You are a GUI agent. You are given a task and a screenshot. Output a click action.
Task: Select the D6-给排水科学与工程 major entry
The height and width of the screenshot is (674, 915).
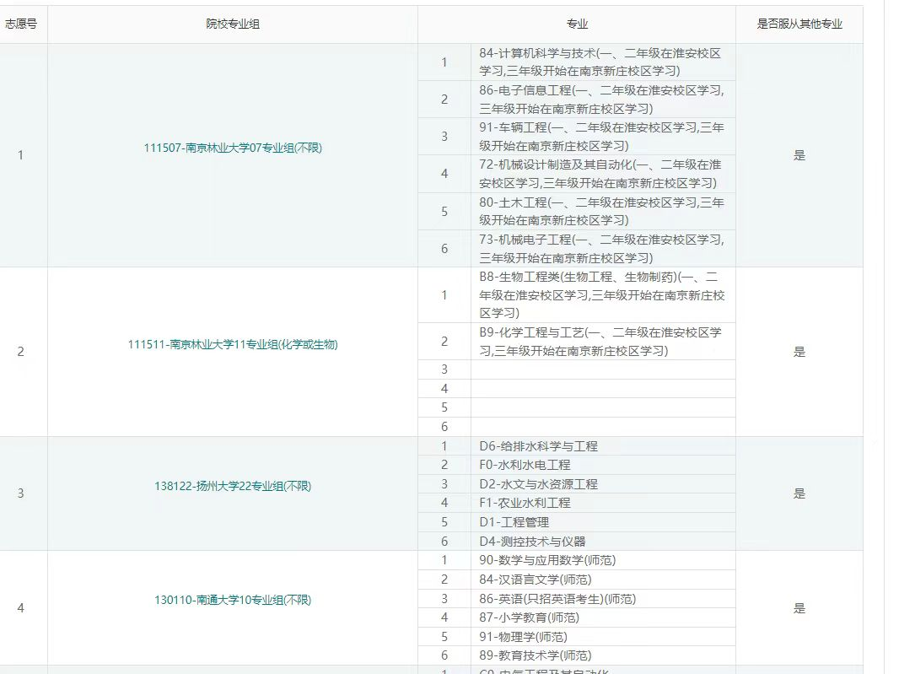pyautogui.click(x=540, y=445)
